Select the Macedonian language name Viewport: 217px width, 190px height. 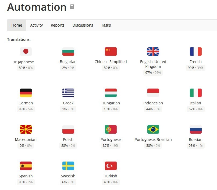click(x=26, y=140)
